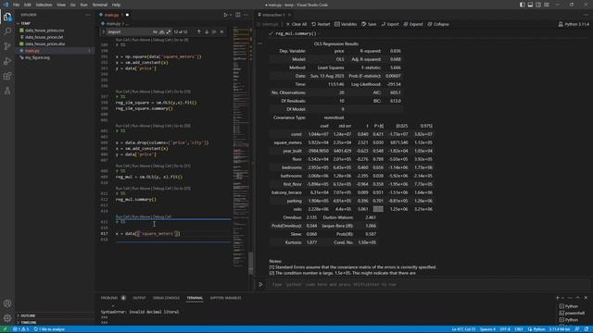593x333 pixels.
Task: Open Customize Layout icon in title bar
Action: (547, 5)
